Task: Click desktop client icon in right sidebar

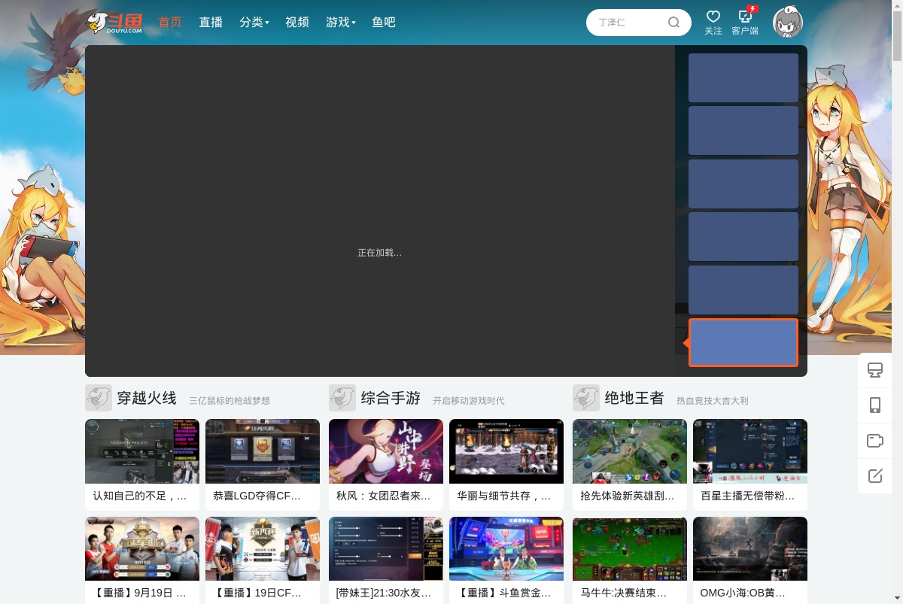Action: click(875, 371)
